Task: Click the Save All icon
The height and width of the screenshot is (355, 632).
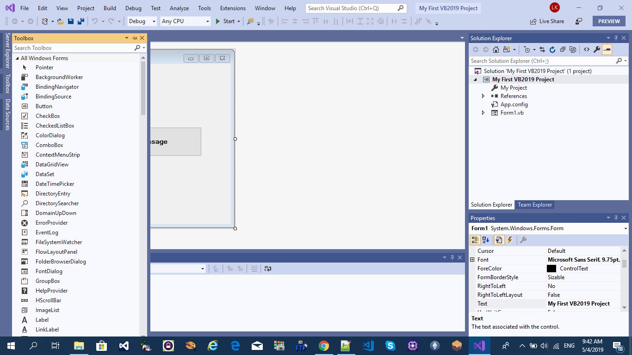Action: click(x=81, y=21)
